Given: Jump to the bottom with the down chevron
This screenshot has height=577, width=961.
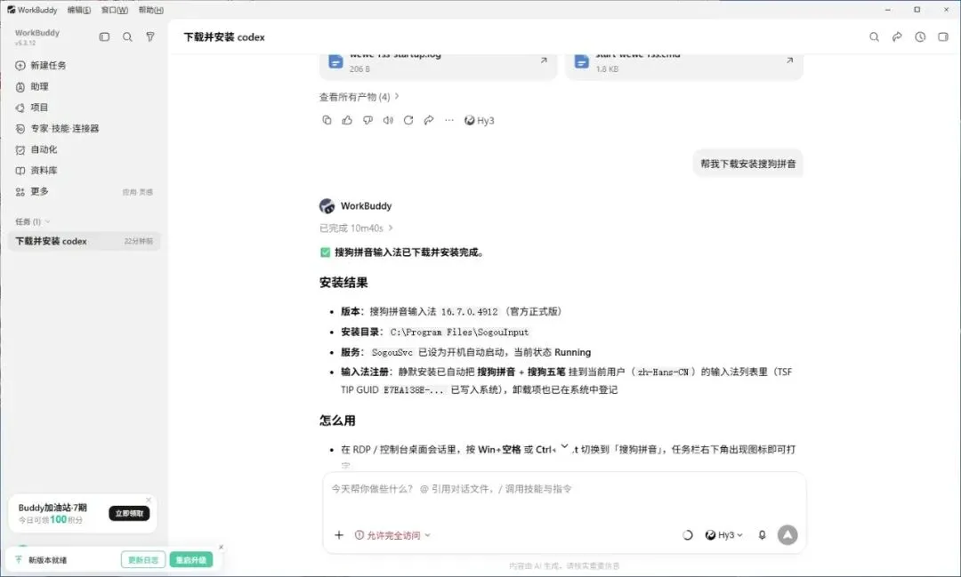Looking at the screenshot, I should point(564,446).
